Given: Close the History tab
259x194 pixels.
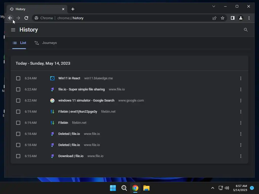Looking at the screenshot, I should 63,9.
